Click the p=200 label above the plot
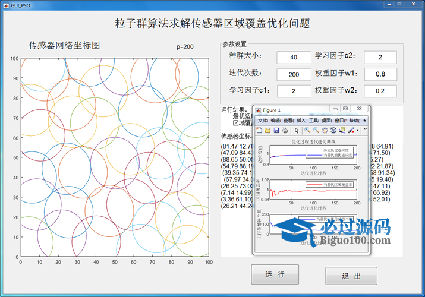The image size is (425, 297). (185, 47)
